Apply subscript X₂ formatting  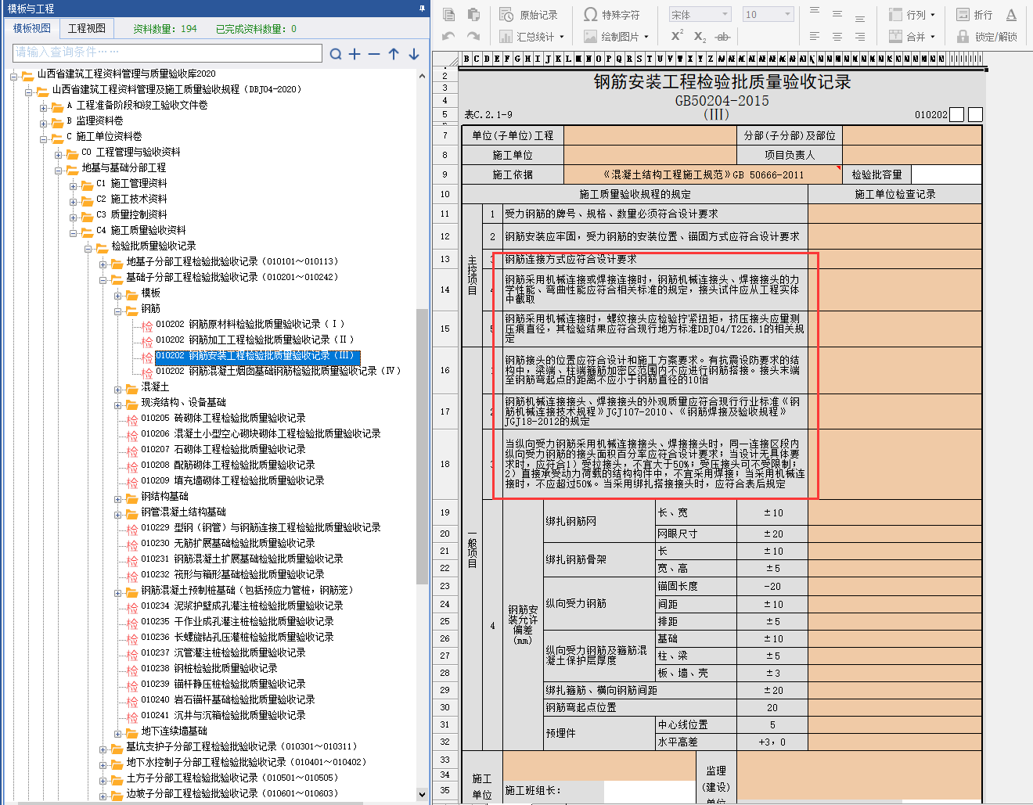(700, 37)
